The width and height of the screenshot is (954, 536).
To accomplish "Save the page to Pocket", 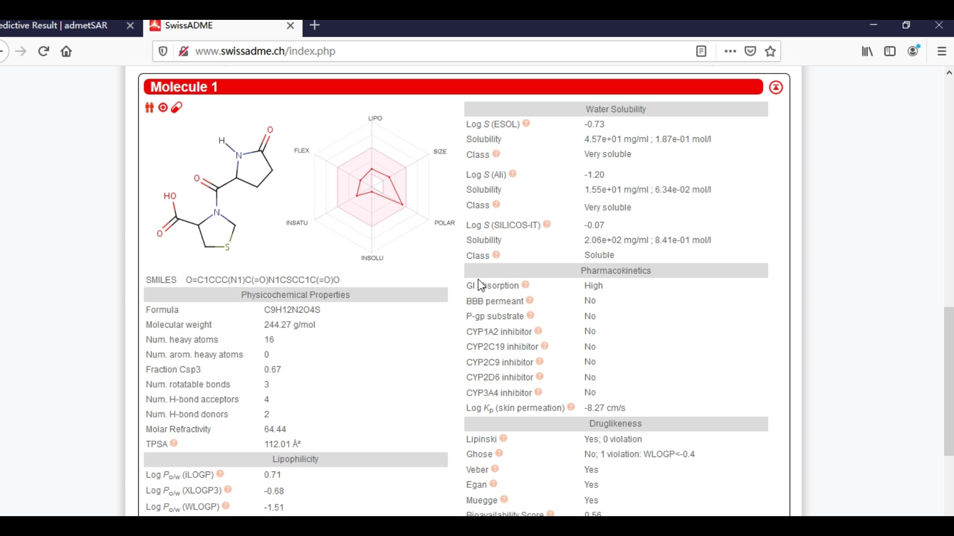I will [750, 51].
